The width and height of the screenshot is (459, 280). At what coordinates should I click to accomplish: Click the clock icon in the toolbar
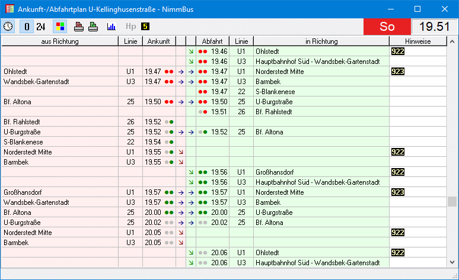9,27
